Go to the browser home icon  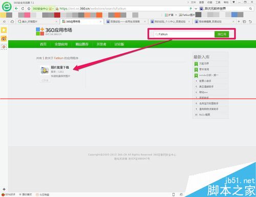(29, 8)
